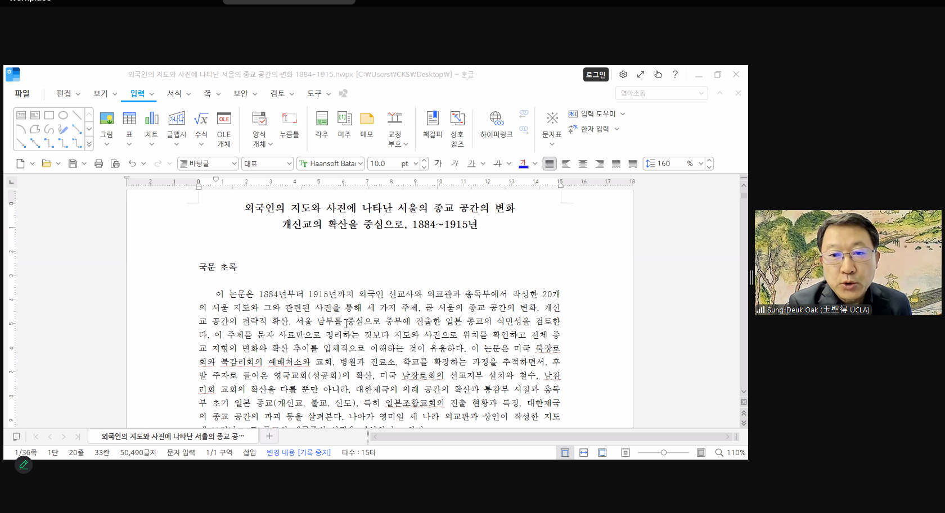Image resolution: width=945 pixels, height=513 pixels.
Task: Enable justified paragraph alignment
Action: [550, 164]
